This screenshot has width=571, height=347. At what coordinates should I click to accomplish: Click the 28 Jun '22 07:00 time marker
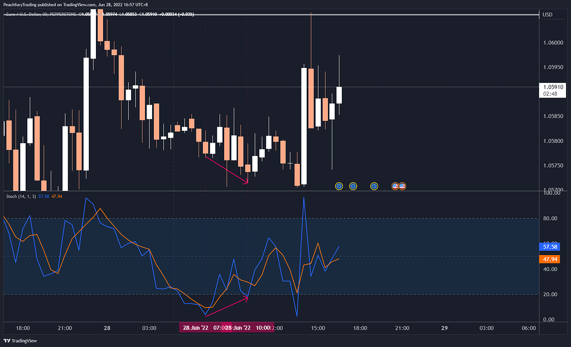coord(201,328)
